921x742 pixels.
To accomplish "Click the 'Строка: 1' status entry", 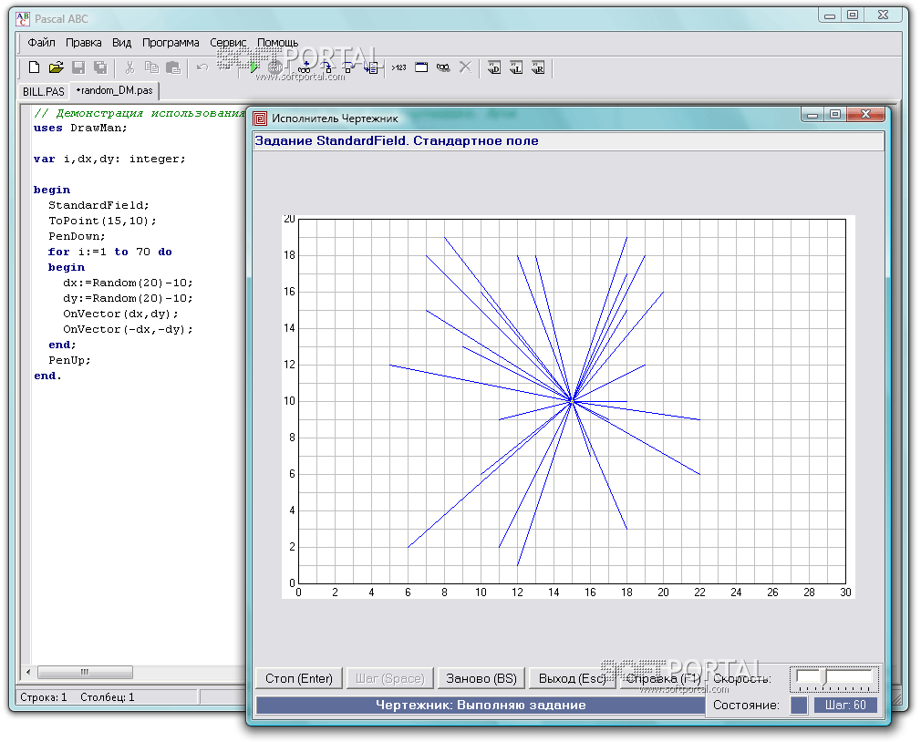I will click(x=44, y=697).
